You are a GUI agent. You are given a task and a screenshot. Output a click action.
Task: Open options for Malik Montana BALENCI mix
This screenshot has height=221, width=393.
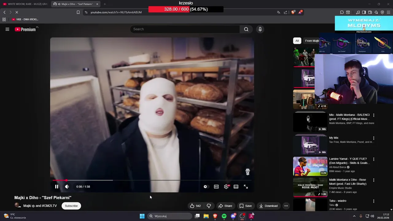[374, 115]
